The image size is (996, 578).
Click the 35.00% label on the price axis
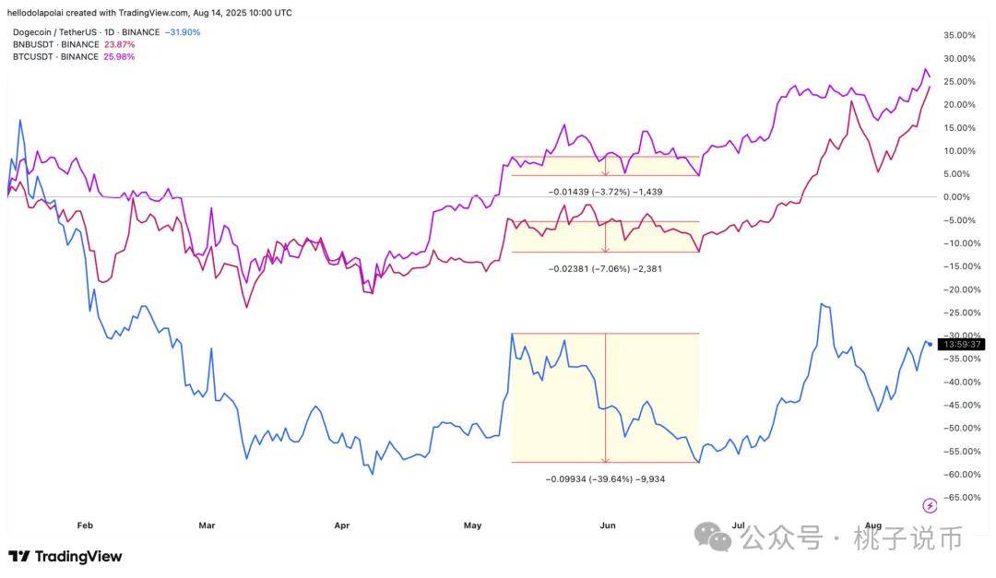958,35
